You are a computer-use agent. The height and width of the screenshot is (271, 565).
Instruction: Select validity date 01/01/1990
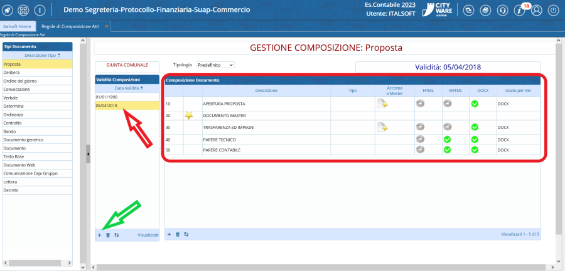coord(107,98)
